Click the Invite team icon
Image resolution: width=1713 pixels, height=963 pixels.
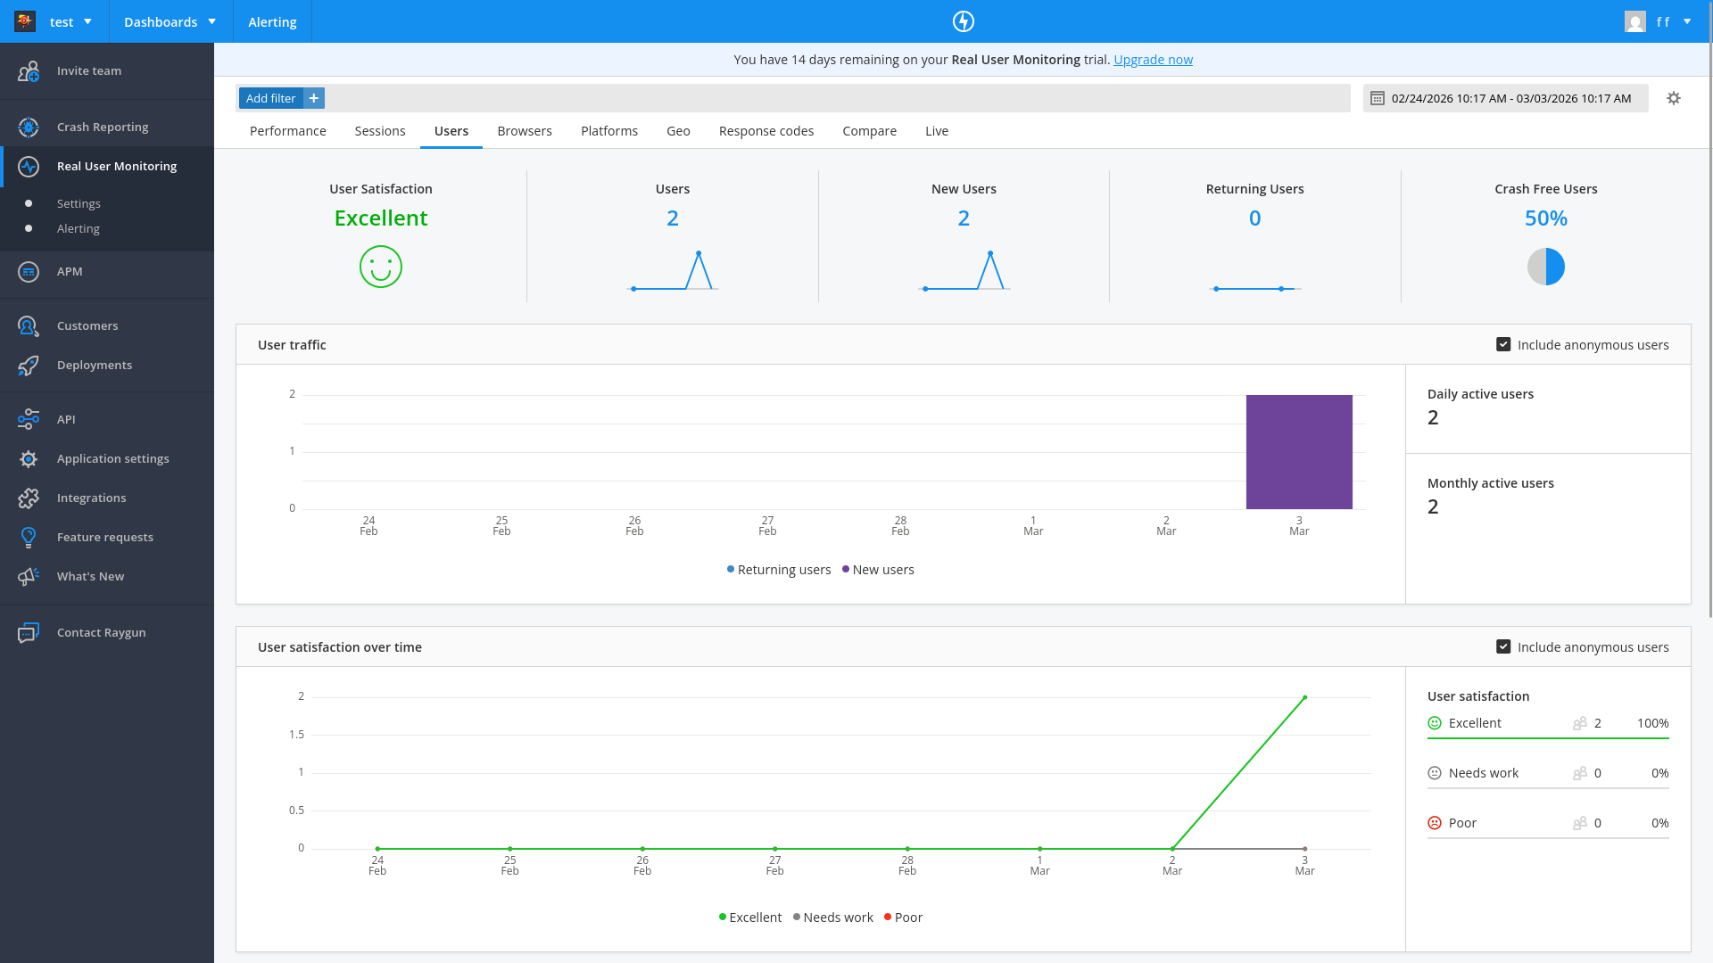29,71
